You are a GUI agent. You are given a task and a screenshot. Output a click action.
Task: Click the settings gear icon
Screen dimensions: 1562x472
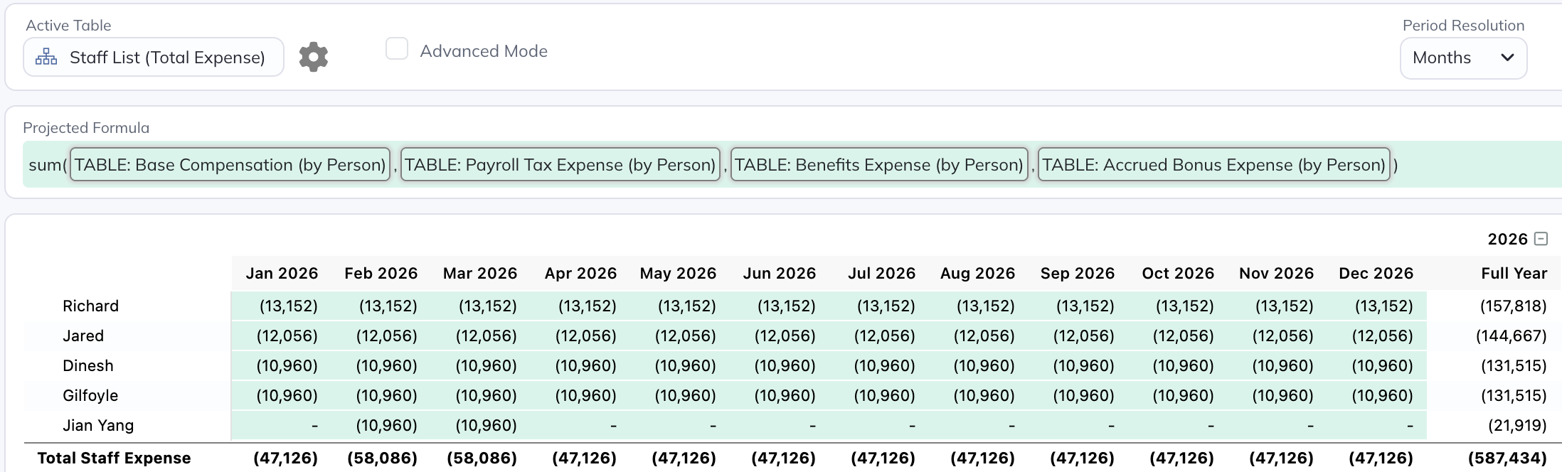click(313, 57)
